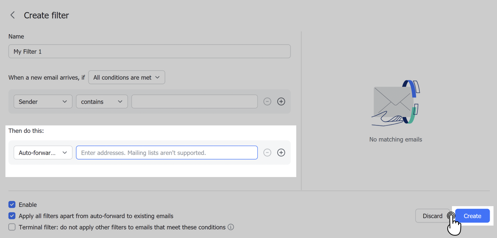Click the No matching emails illustration
This screenshot has width=497, height=238.
tap(396, 103)
